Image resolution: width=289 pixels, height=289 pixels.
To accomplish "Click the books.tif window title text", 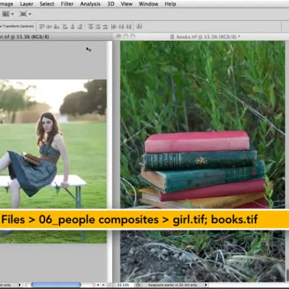I will pyautogui.click(x=208, y=37).
